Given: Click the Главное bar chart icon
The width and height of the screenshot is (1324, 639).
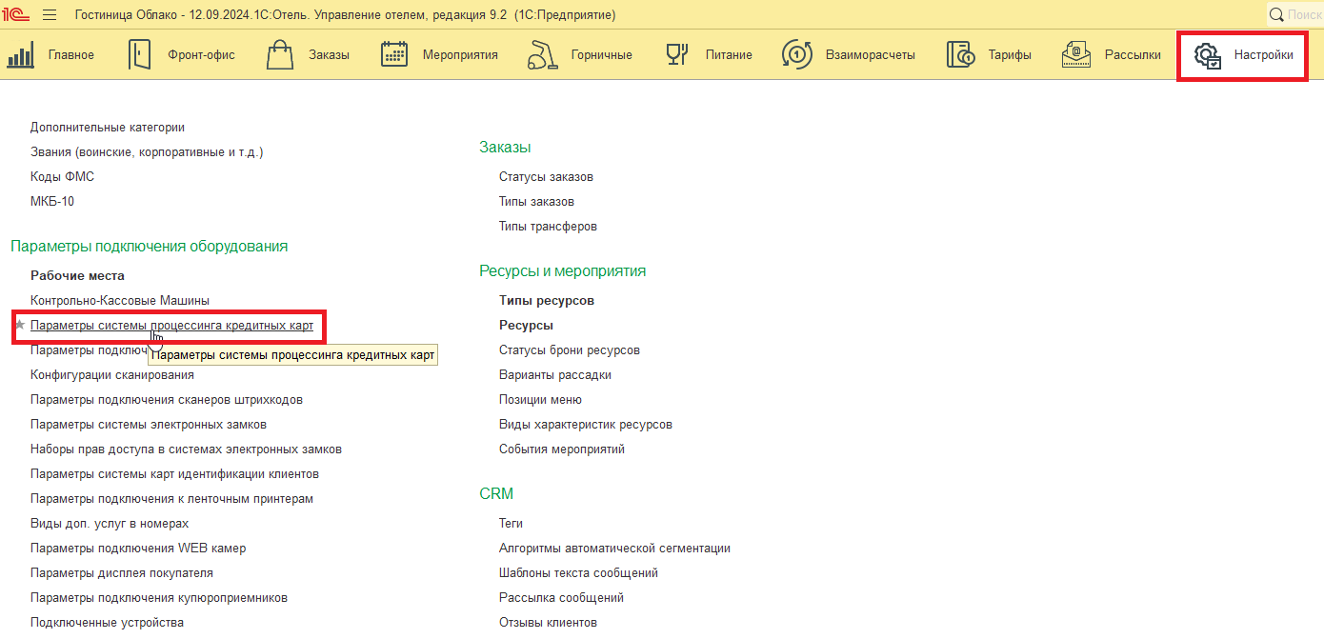Looking at the screenshot, I should (20, 54).
